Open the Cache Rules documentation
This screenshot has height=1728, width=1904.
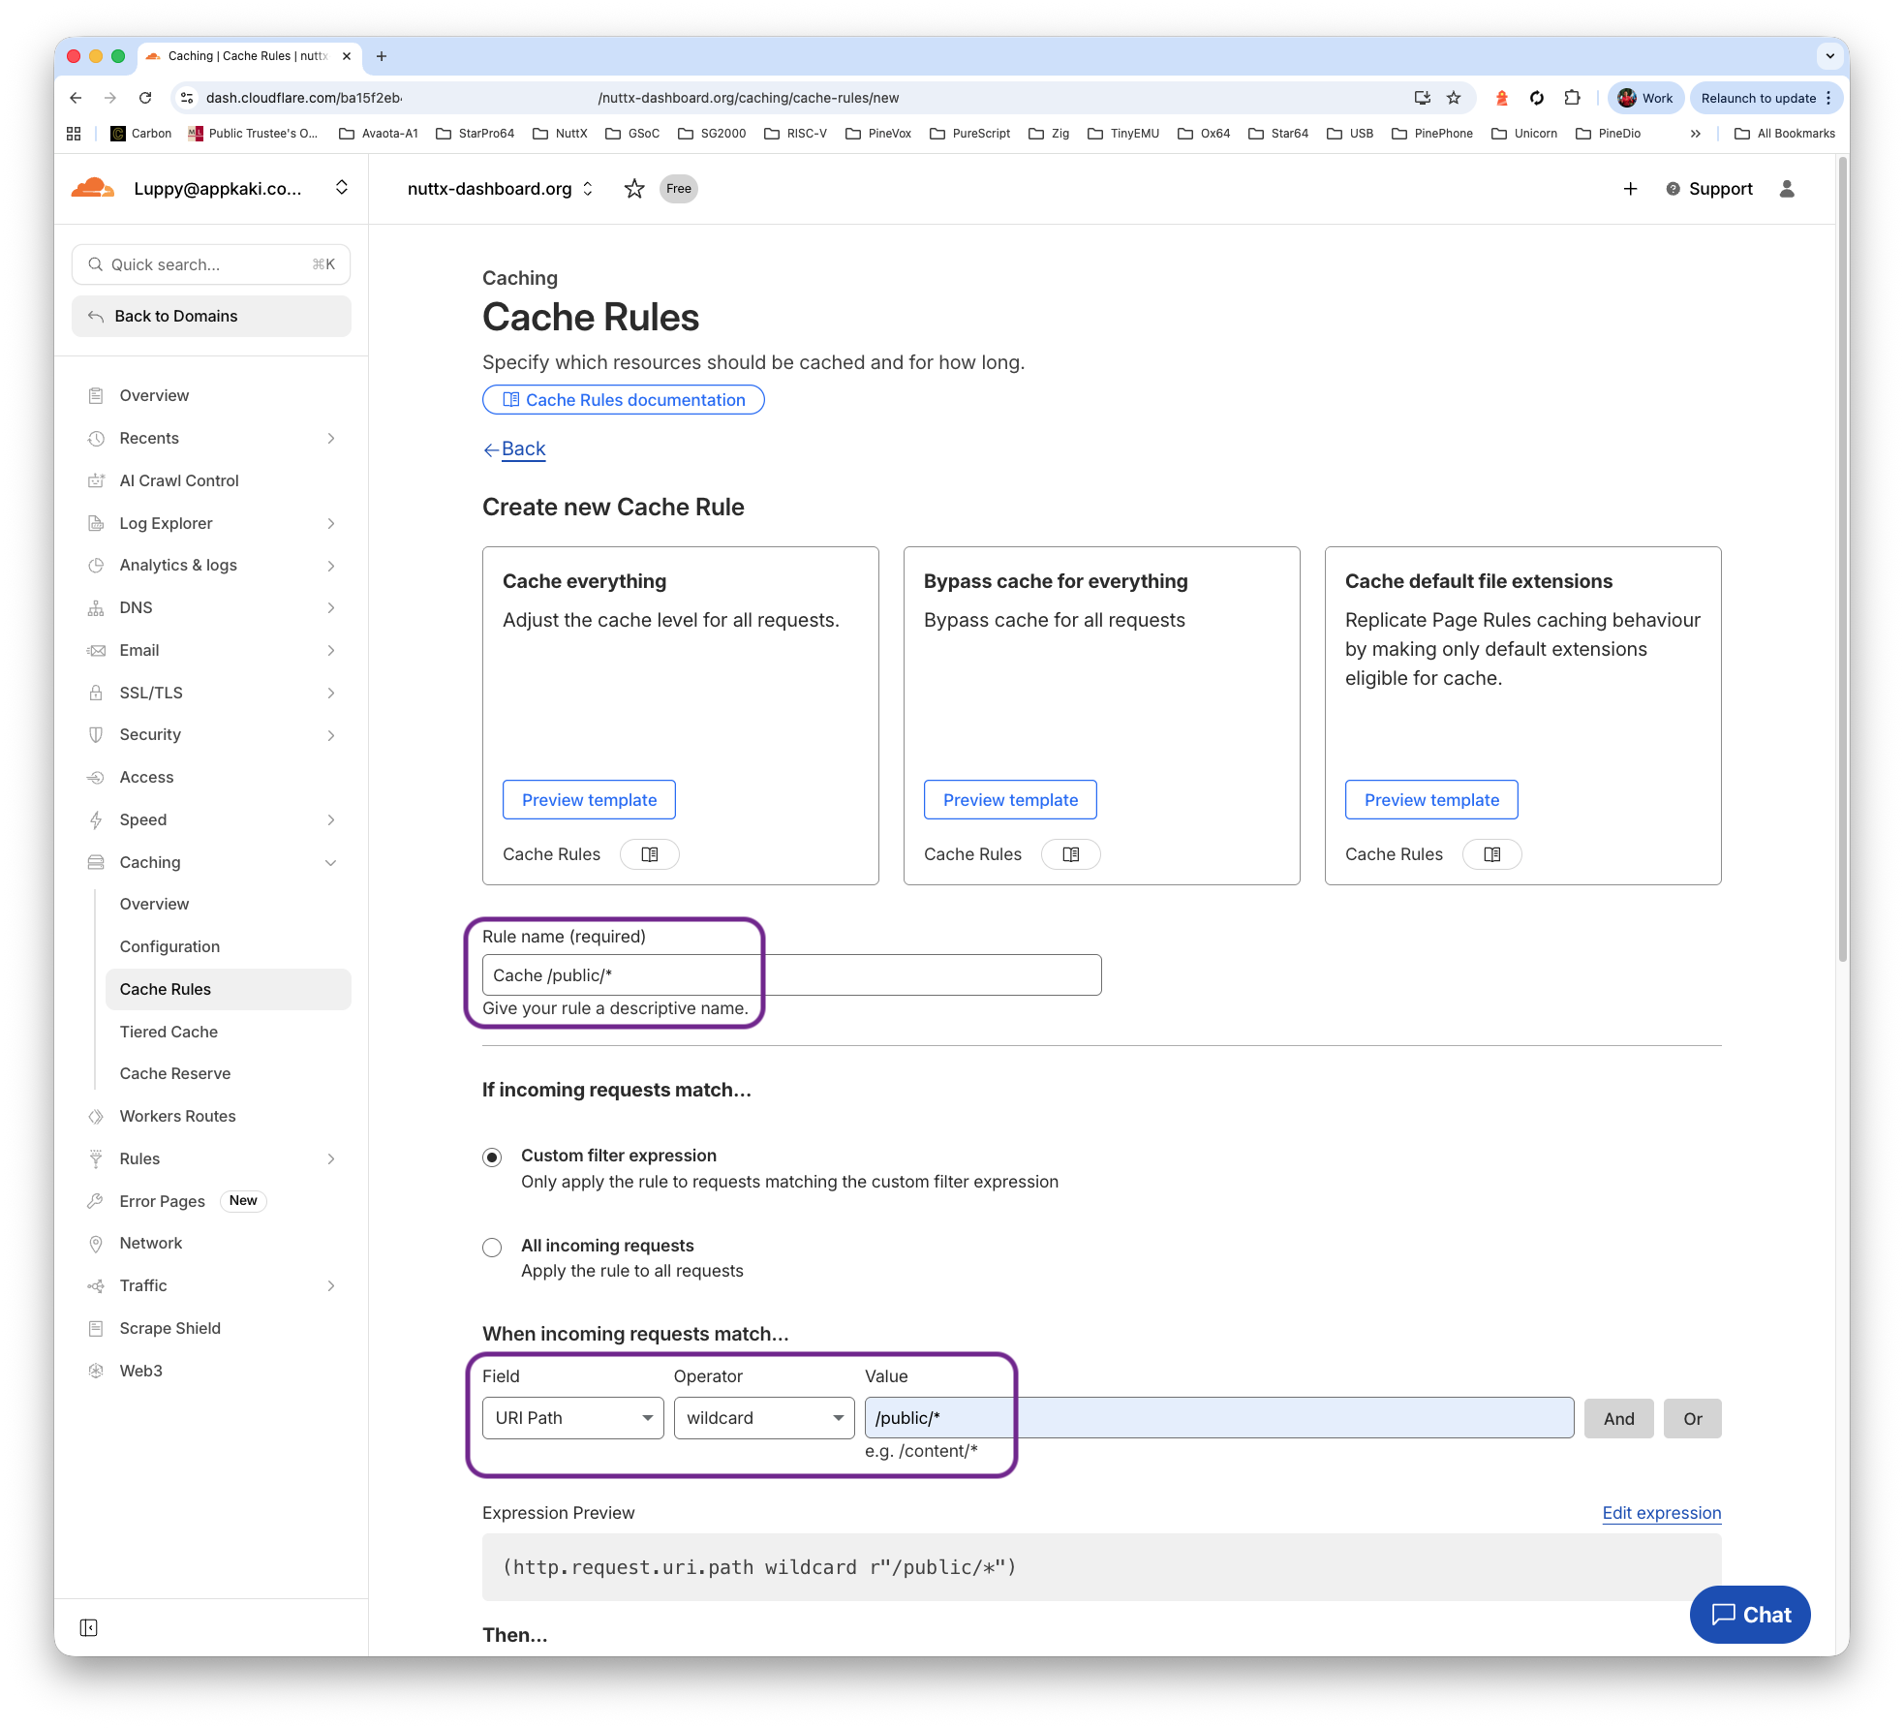pyautogui.click(x=623, y=399)
